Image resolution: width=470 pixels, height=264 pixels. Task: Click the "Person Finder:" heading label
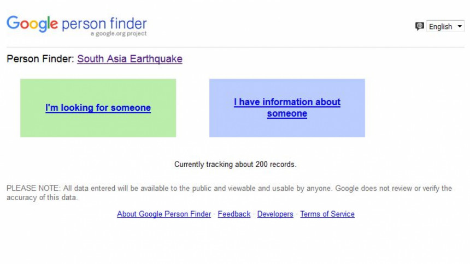40,59
